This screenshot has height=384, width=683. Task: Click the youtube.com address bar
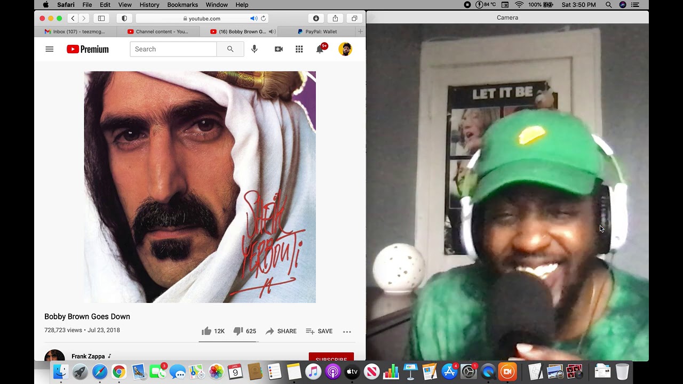(x=203, y=18)
